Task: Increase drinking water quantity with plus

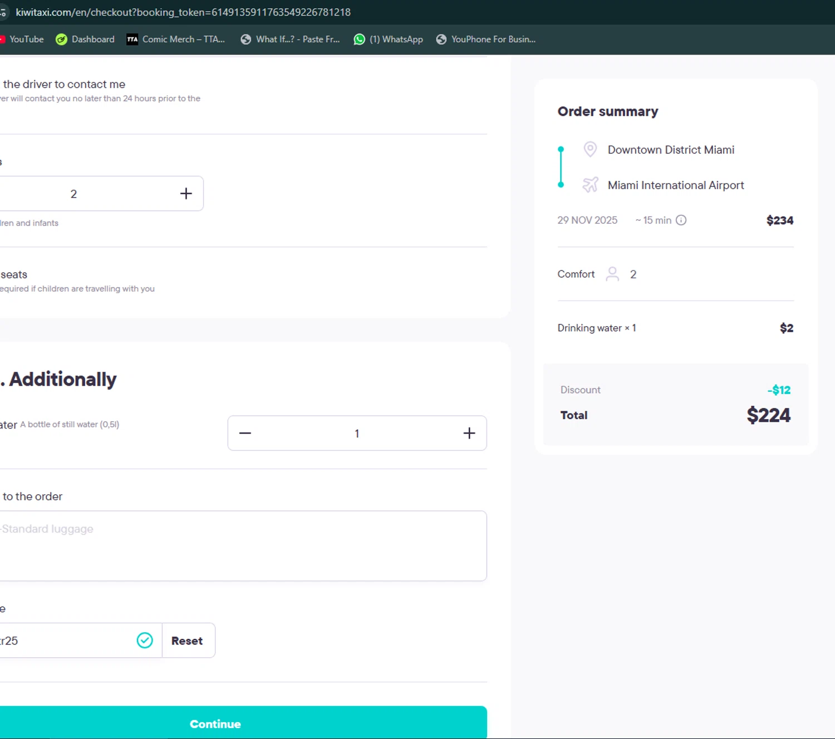Action: [x=469, y=433]
